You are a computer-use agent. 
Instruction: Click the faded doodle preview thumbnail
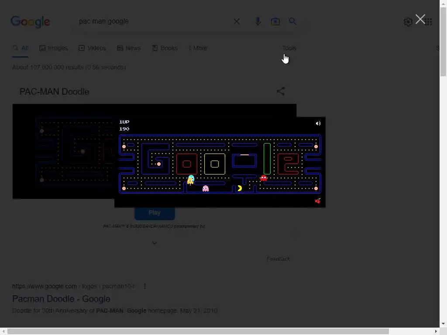[63, 151]
